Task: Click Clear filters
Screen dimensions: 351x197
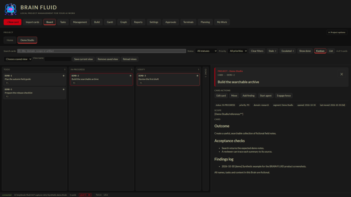Action: (257, 51)
